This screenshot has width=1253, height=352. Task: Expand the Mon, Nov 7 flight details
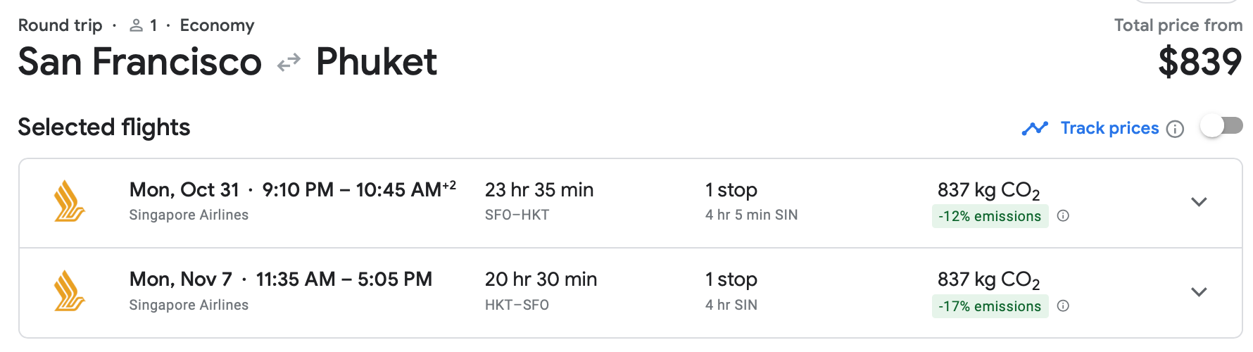[x=1199, y=291]
